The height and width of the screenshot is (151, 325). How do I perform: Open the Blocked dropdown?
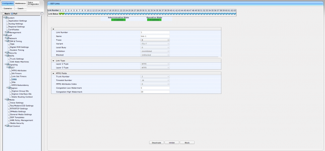tap(155, 55)
